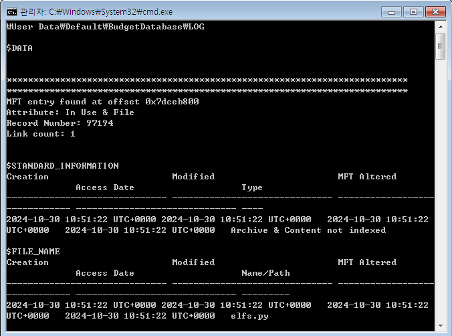Click the $DATA label
Viewport: 452px width, 336px height.
tap(19, 48)
